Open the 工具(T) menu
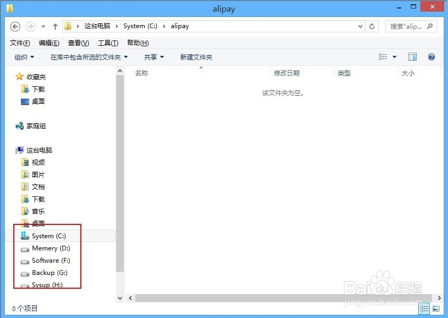 [108, 43]
